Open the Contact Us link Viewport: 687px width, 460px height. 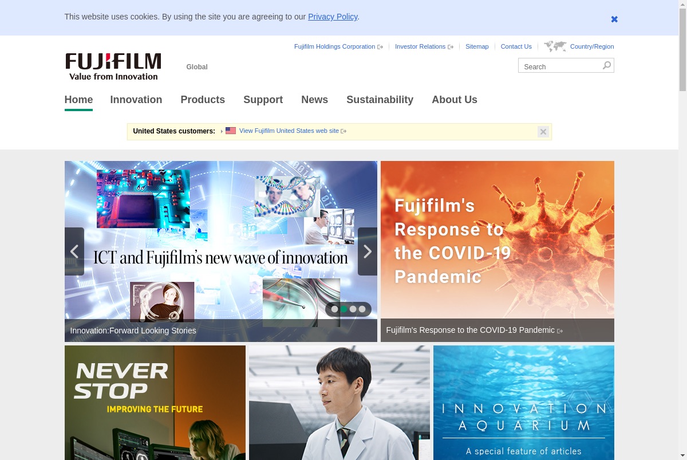(x=516, y=46)
